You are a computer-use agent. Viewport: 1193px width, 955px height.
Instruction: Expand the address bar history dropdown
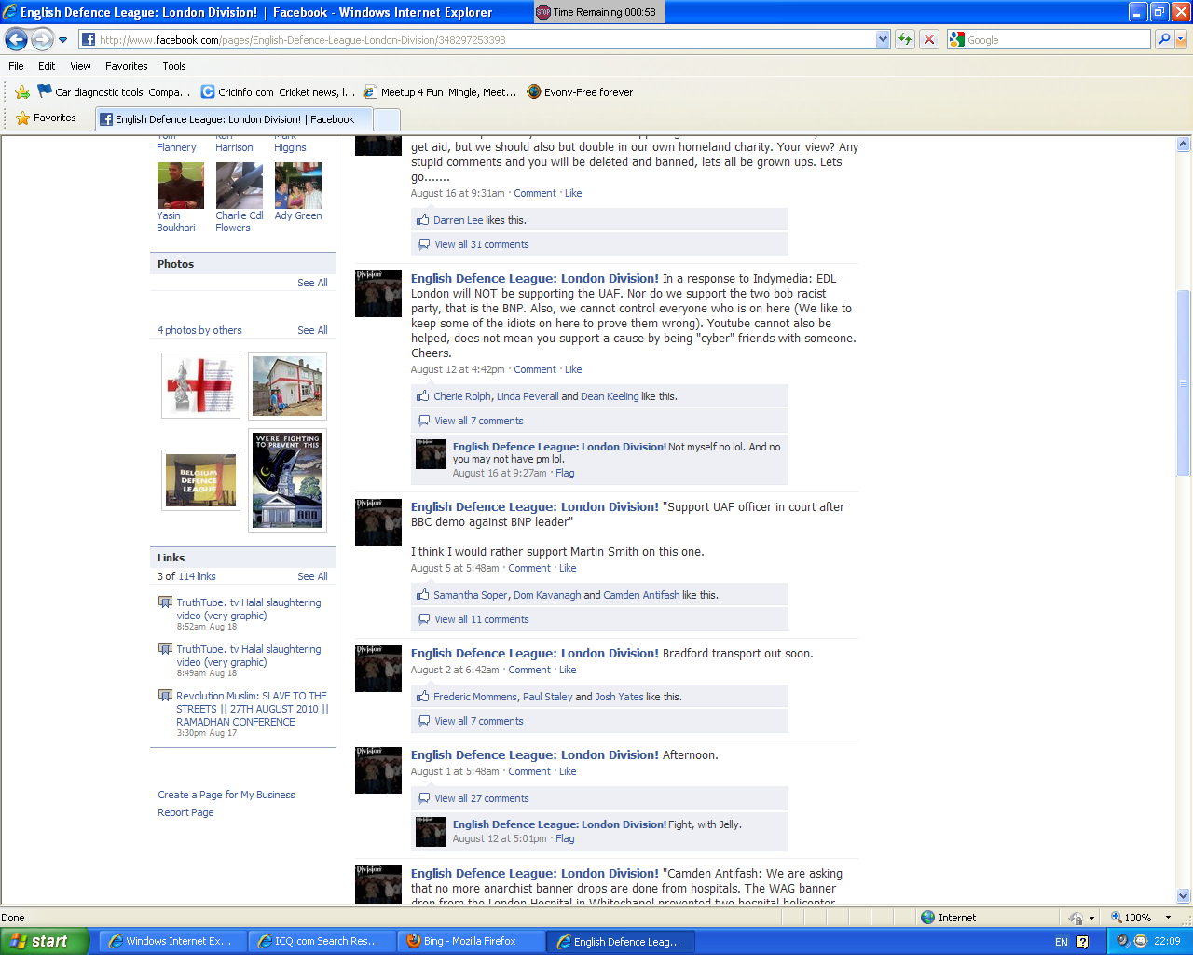coord(883,39)
